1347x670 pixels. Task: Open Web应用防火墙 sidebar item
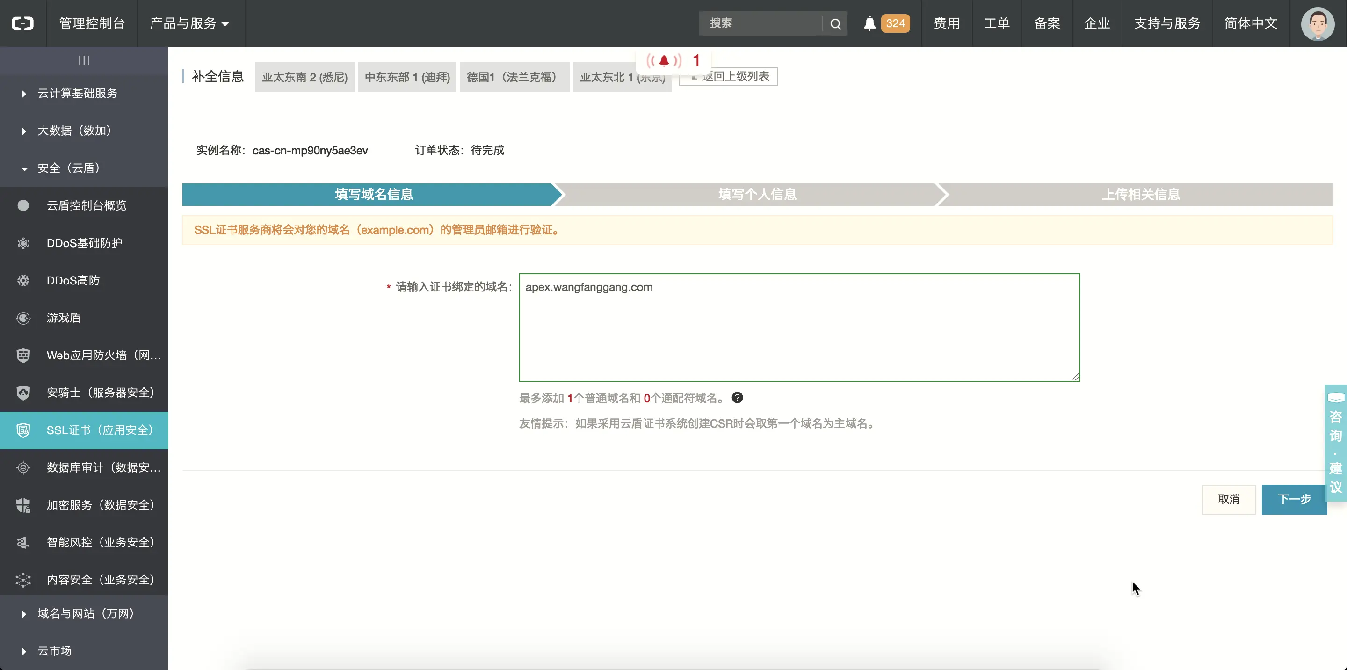tap(103, 356)
